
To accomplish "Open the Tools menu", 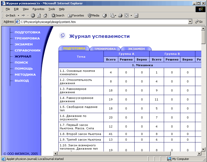I will [x=52, y=9].
